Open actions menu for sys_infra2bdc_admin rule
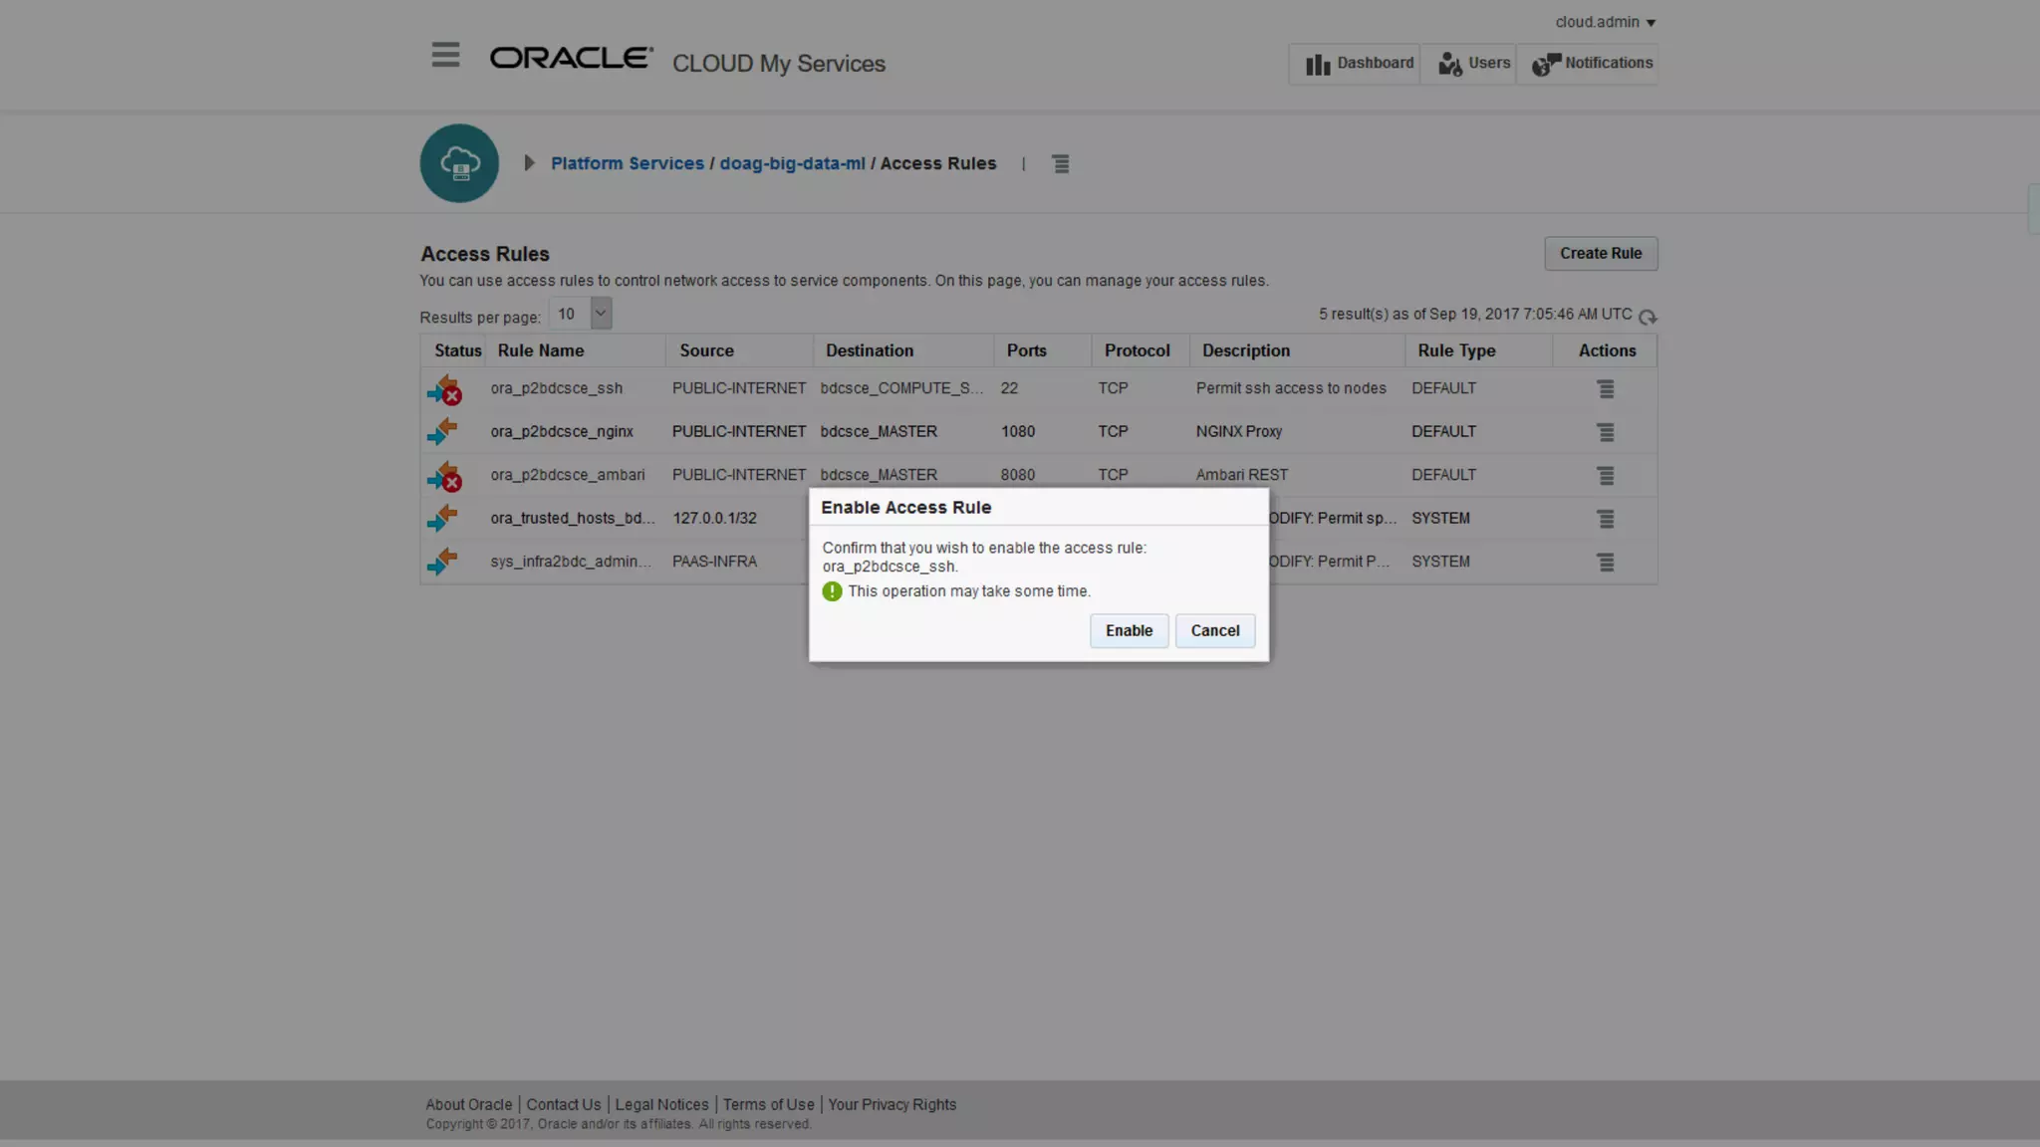 pos(1605,563)
